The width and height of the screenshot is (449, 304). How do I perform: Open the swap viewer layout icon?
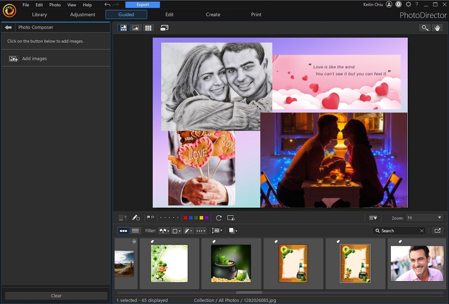click(x=164, y=28)
